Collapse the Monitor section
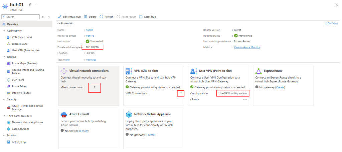This screenshot has width=342, height=152. tap(4, 135)
